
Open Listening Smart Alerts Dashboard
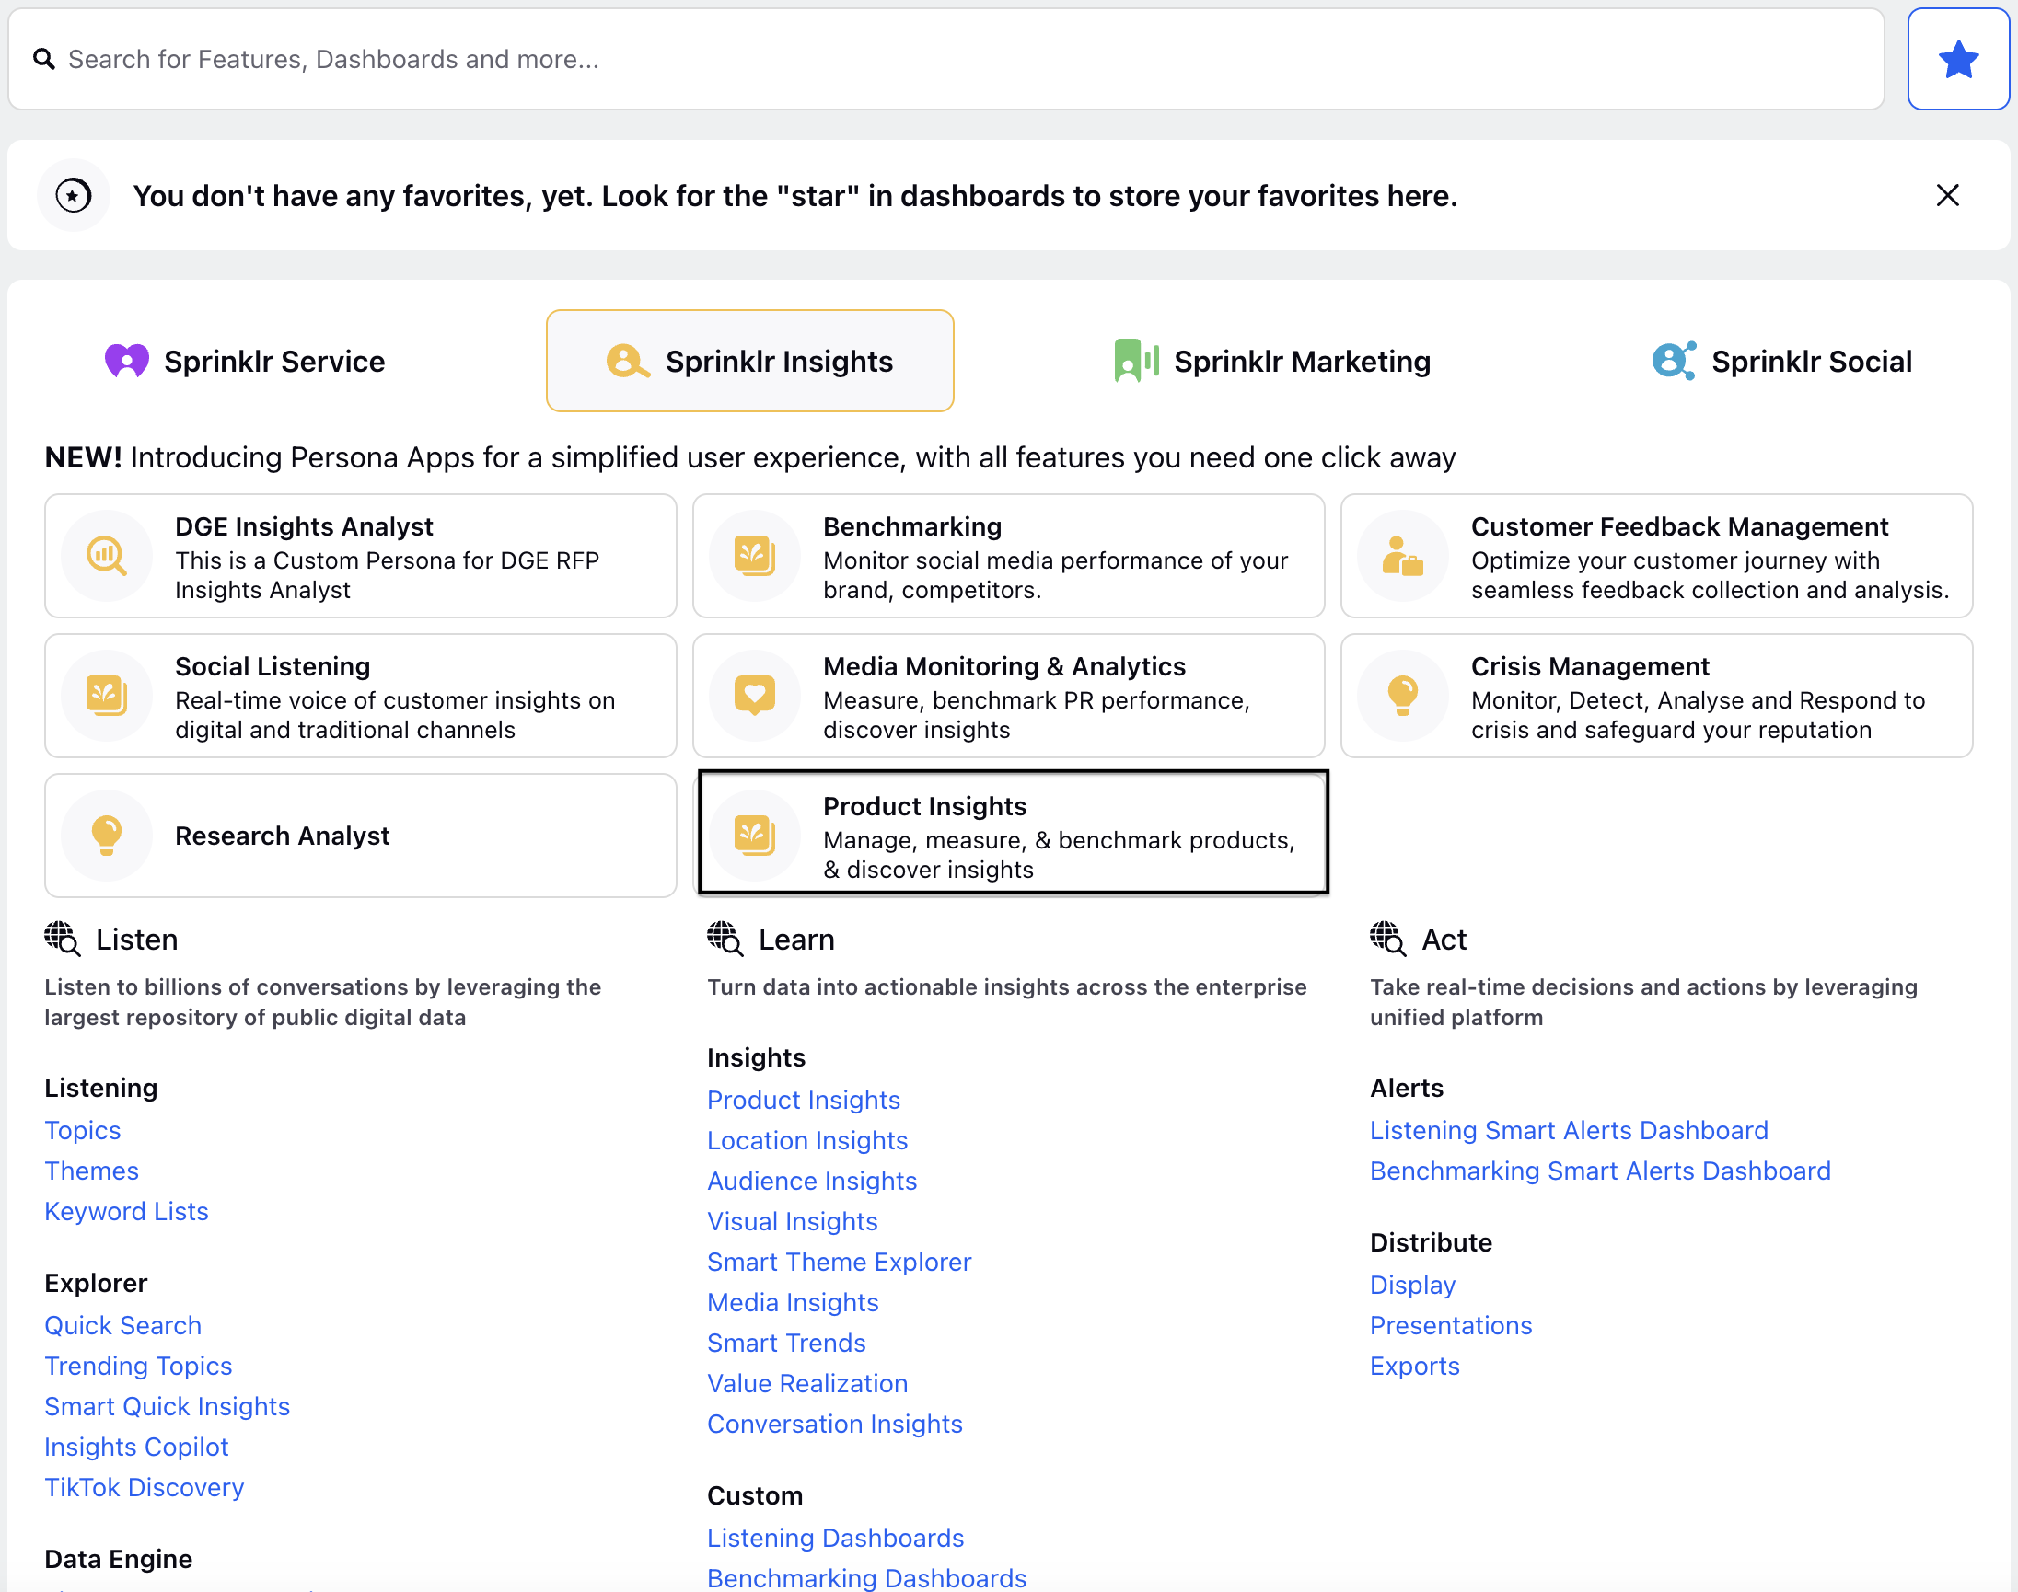(x=1570, y=1130)
